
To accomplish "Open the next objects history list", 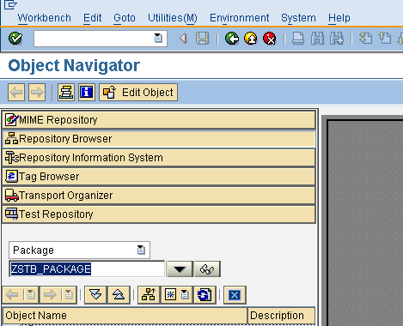I will [69, 295].
